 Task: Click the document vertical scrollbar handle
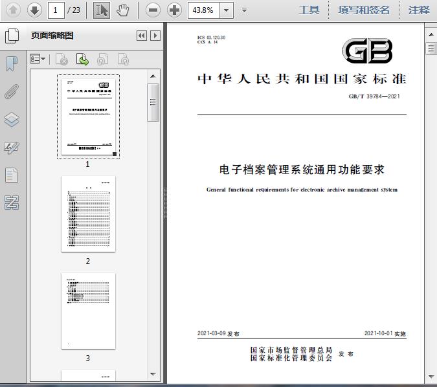(431, 49)
